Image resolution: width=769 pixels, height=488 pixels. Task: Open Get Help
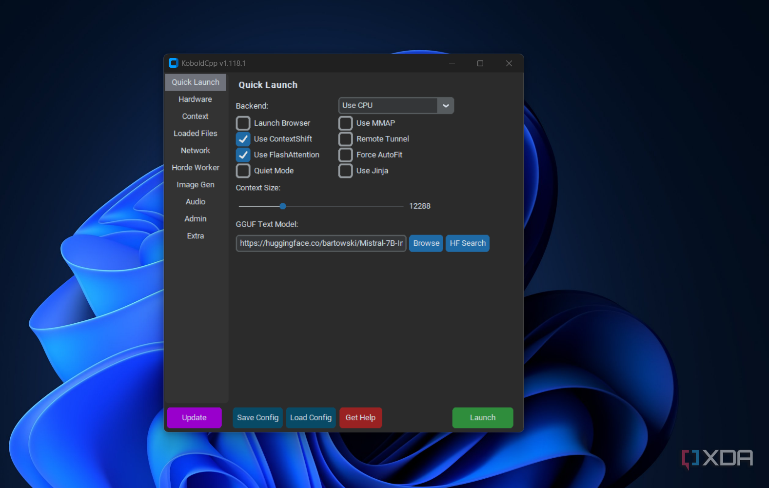click(361, 418)
